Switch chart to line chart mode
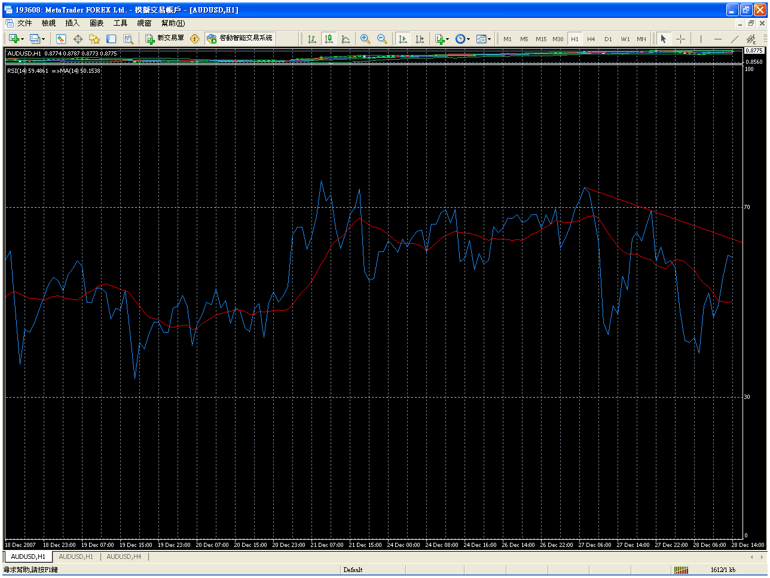This screenshot has height=578, width=770. point(346,39)
